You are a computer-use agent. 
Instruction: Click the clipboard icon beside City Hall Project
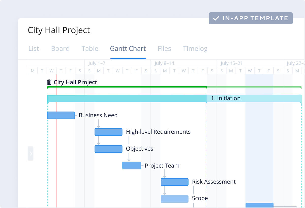pos(49,82)
